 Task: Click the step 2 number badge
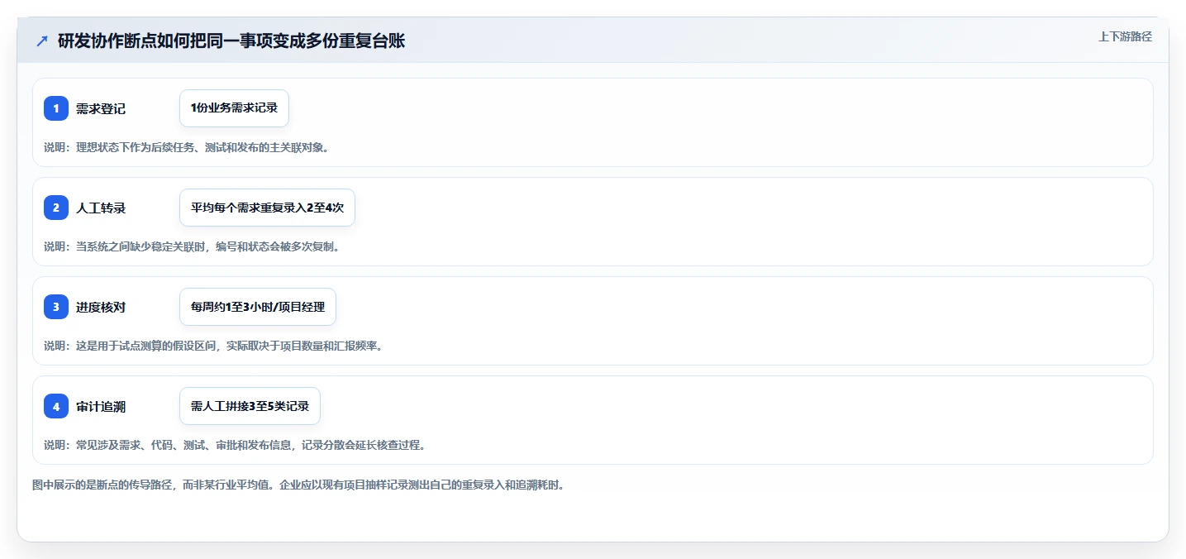pyautogui.click(x=56, y=208)
